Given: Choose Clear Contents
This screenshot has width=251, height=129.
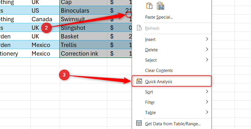Looking at the screenshot, I should click(172, 71).
